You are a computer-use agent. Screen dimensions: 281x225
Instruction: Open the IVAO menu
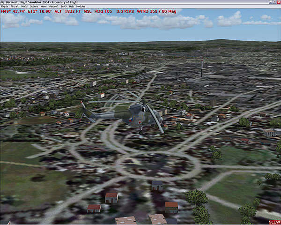coord(64,6)
